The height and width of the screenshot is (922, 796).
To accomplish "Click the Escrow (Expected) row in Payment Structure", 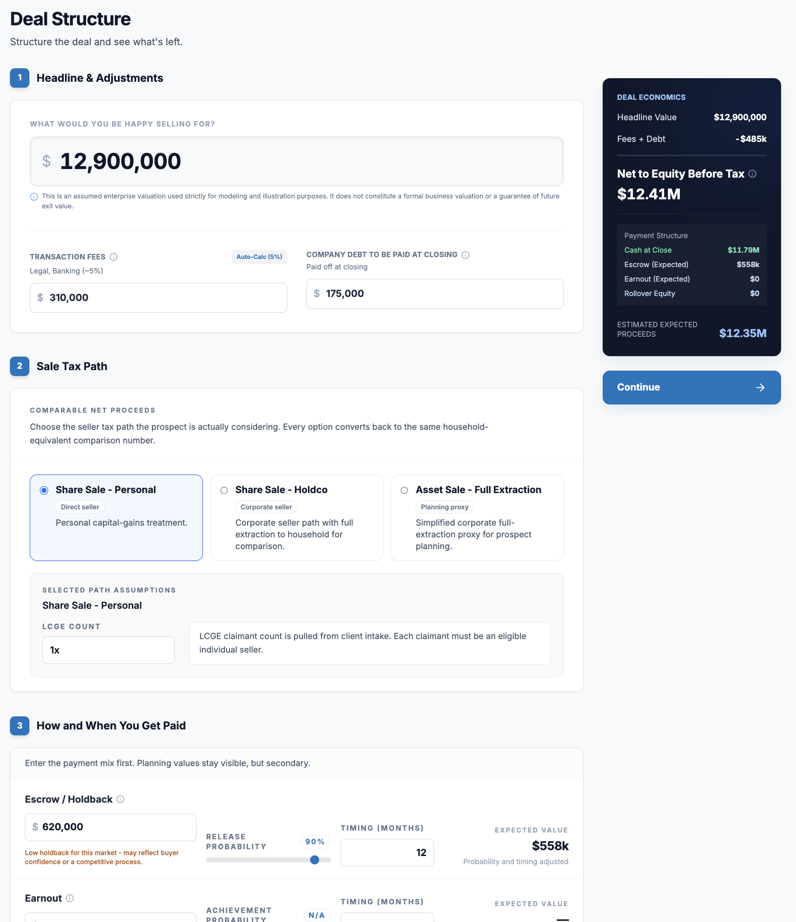I will coord(692,264).
